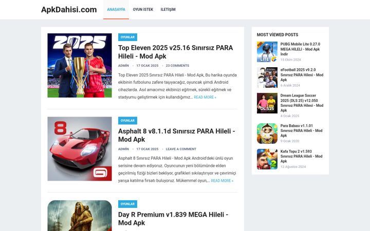
Task: Click date 12 Ağustos 2024 under Kafa Topu
Action: (293, 167)
